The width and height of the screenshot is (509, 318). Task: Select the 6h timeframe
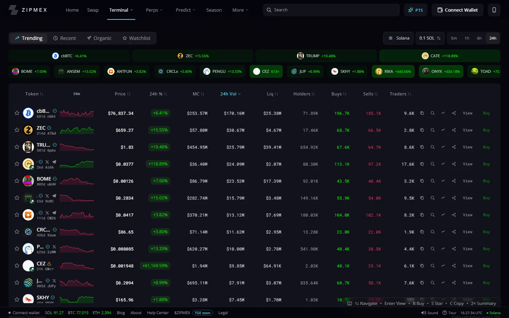(x=479, y=38)
